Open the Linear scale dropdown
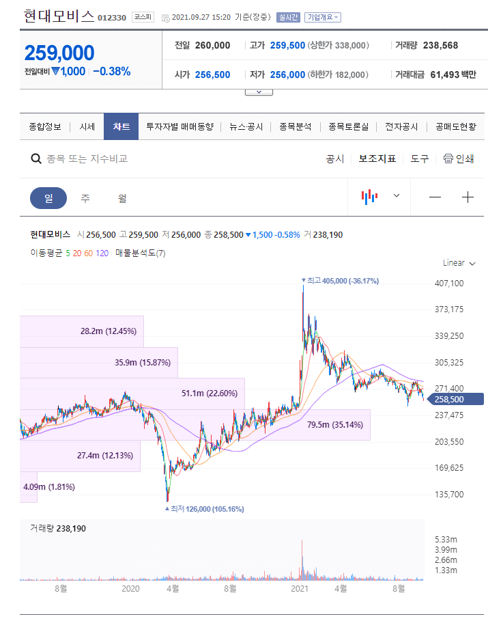The height and width of the screenshot is (621, 488). click(x=459, y=263)
